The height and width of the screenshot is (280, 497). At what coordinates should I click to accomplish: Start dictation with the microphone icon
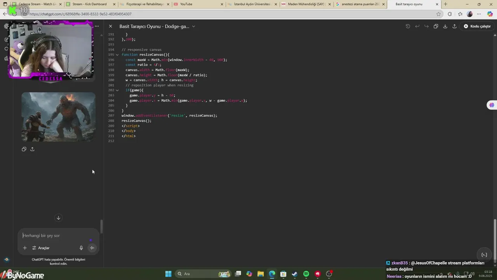(81, 248)
